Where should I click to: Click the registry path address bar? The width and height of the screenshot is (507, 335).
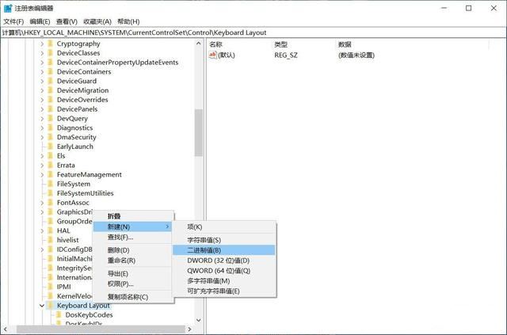point(253,32)
